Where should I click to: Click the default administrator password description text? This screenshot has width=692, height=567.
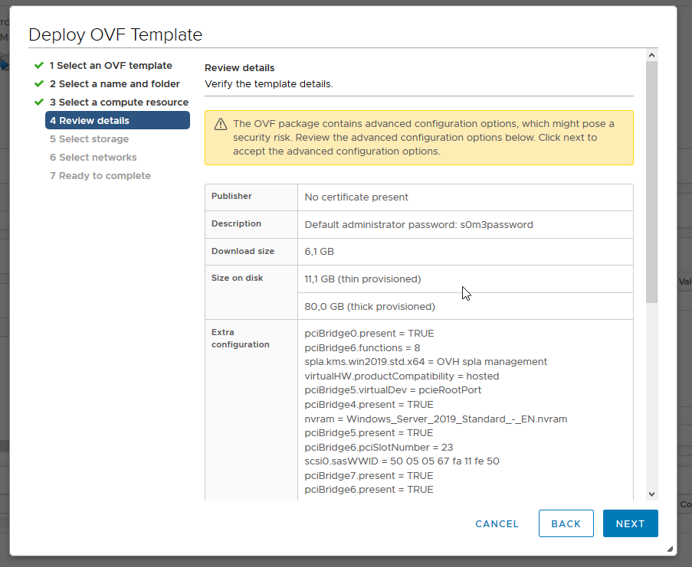coord(418,225)
